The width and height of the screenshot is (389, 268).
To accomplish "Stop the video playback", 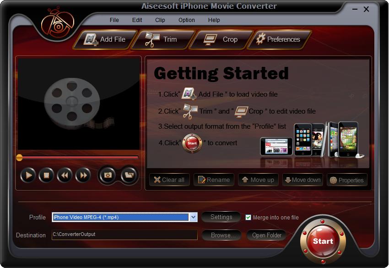I will [46, 175].
